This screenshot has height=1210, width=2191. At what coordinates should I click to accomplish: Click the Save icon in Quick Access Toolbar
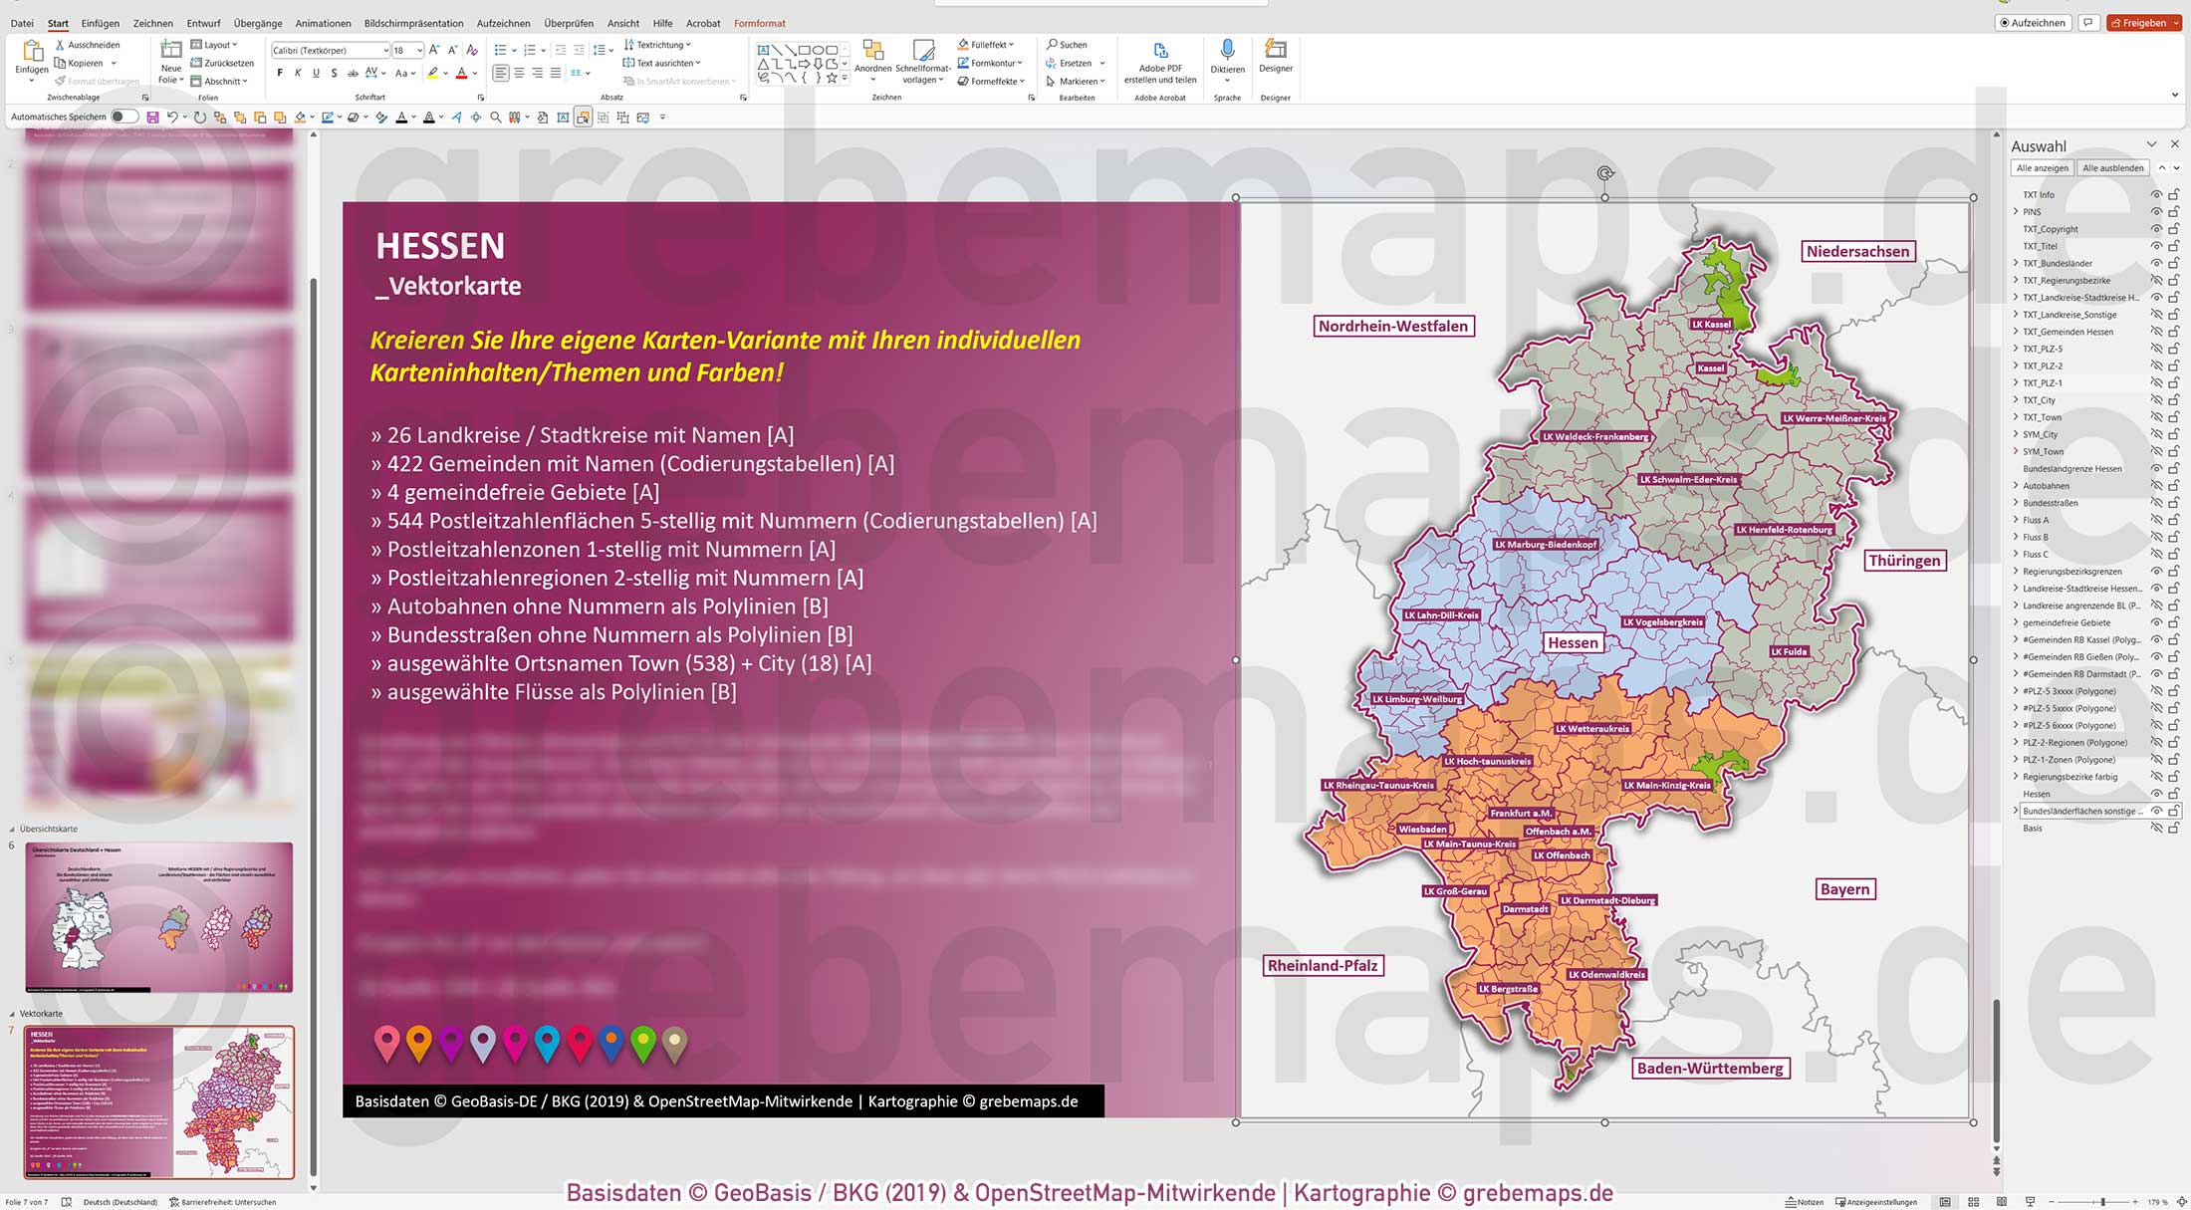point(151,117)
